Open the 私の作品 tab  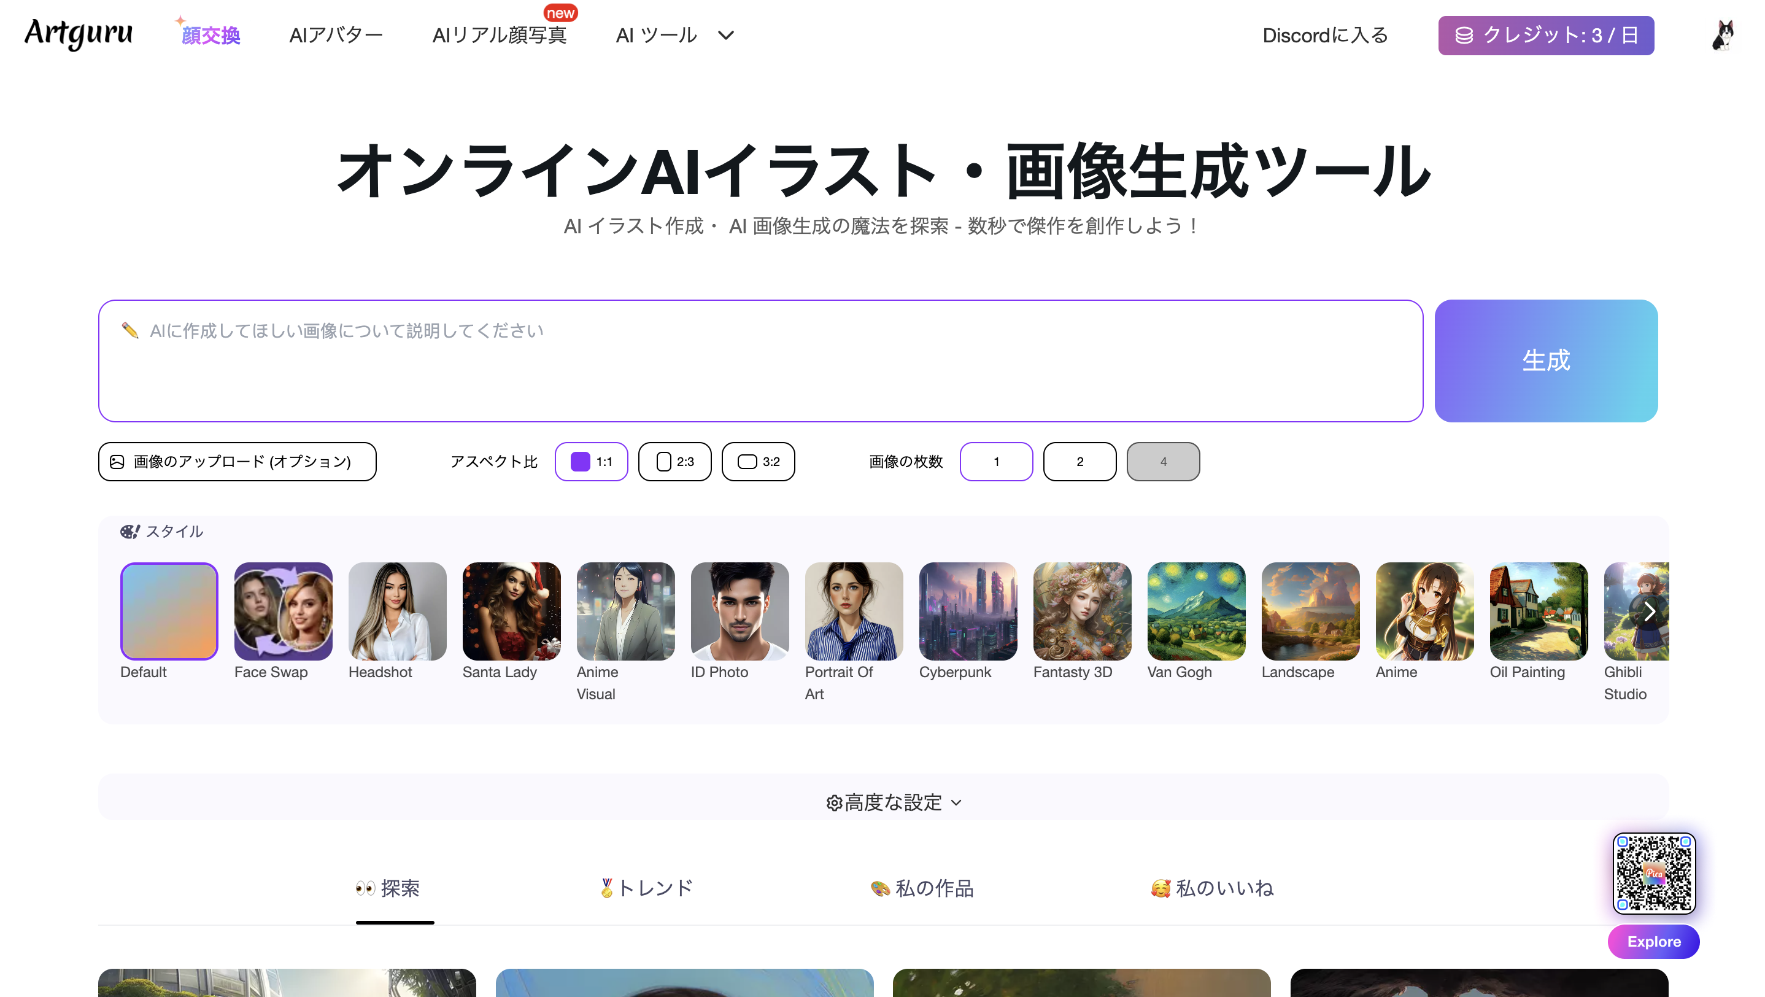(922, 888)
